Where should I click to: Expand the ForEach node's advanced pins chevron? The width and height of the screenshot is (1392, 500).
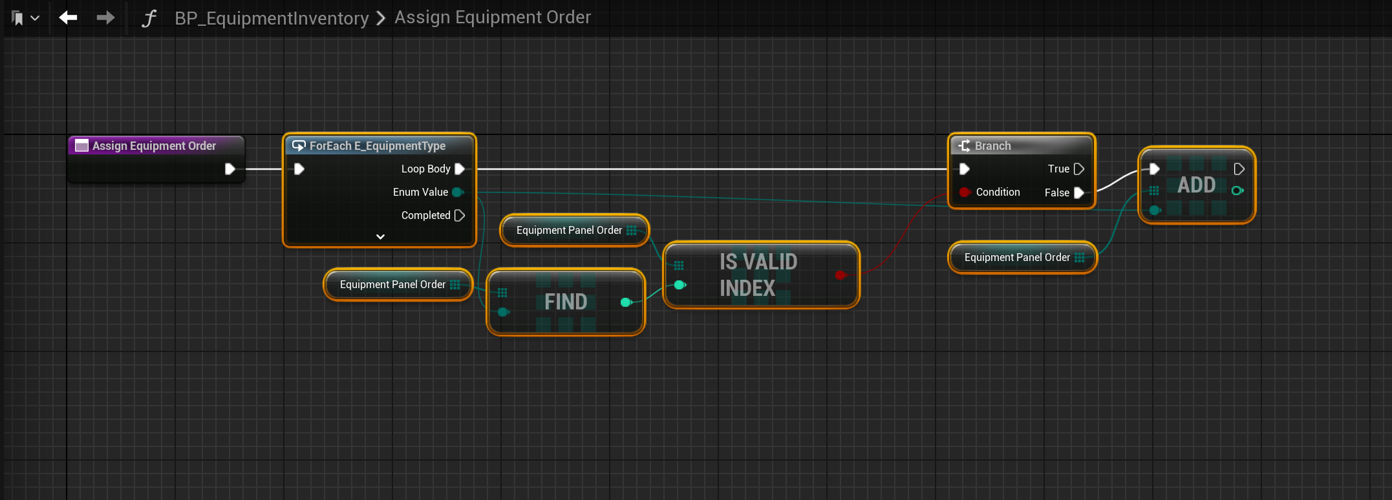coord(380,236)
